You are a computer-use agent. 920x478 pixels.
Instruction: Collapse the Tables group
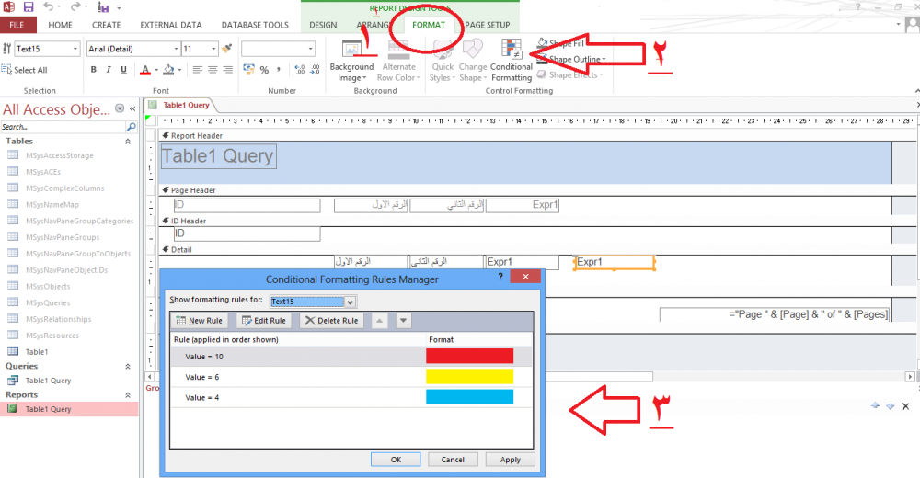pos(127,142)
